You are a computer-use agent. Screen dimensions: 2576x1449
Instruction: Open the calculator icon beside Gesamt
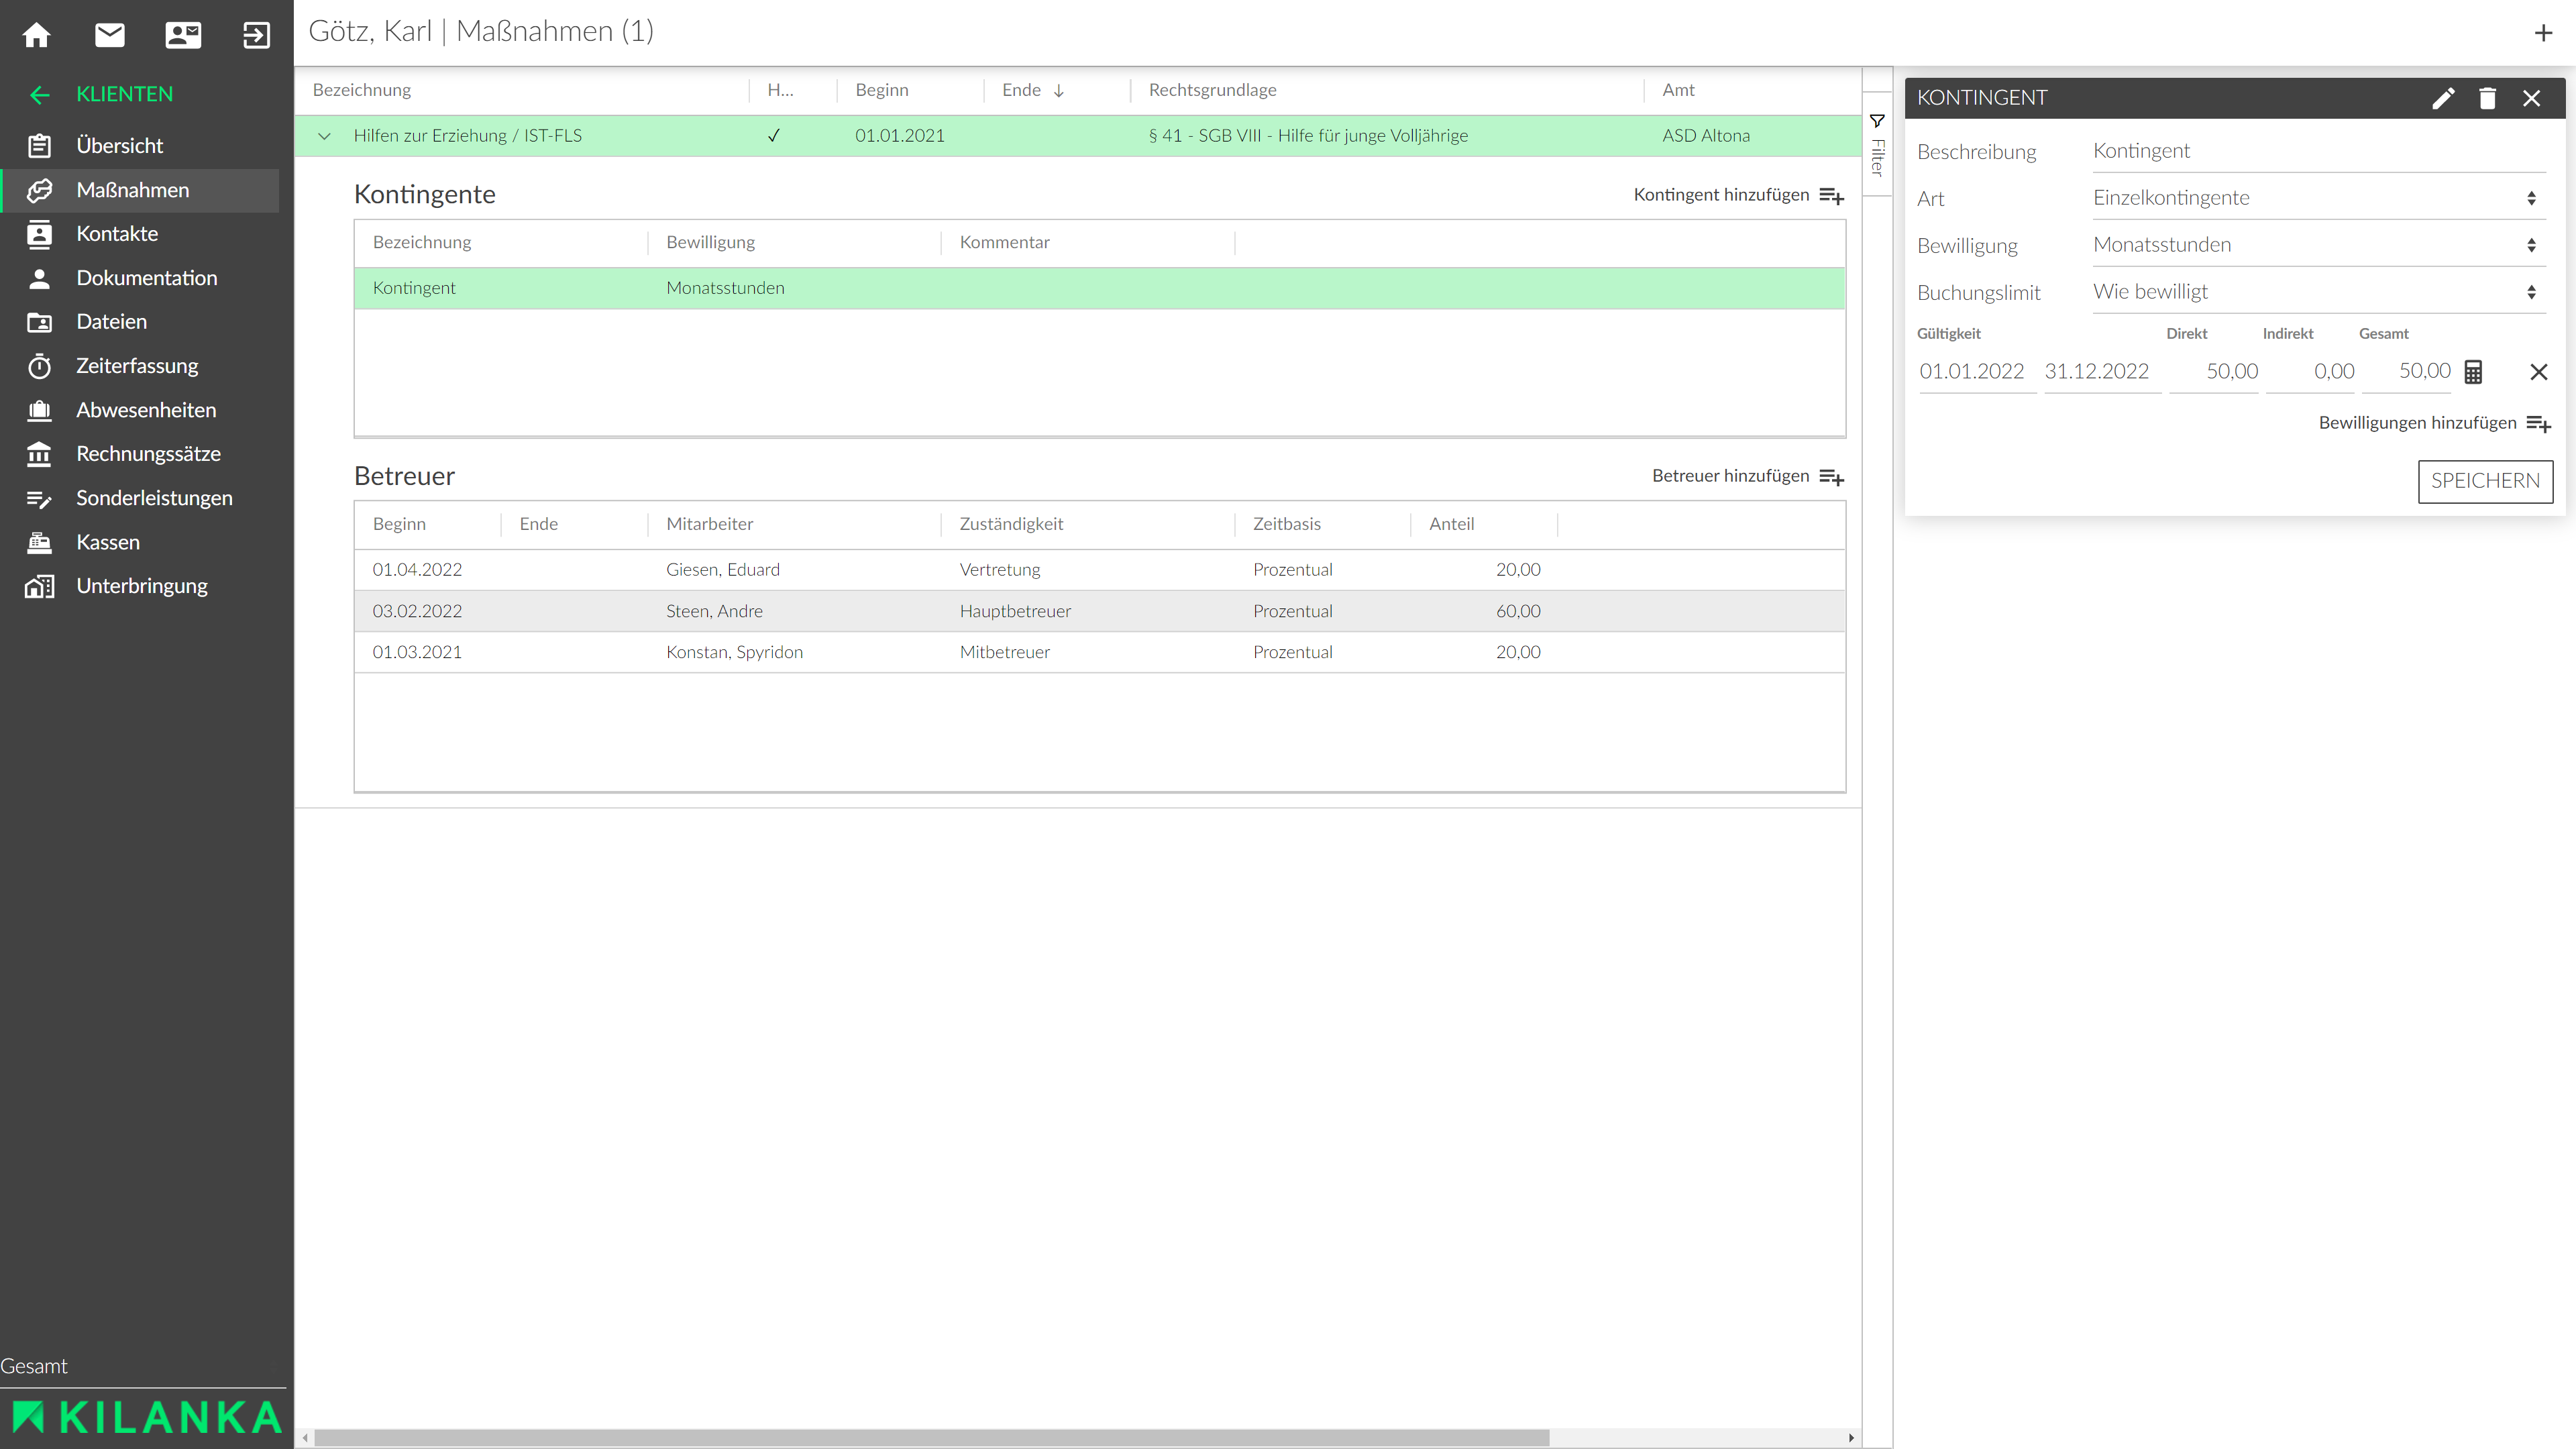pyautogui.click(x=2473, y=372)
